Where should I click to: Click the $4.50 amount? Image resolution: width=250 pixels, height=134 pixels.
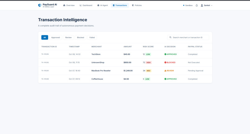point(126,79)
